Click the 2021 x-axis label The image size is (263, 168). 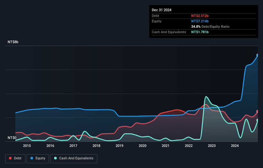click(166, 146)
